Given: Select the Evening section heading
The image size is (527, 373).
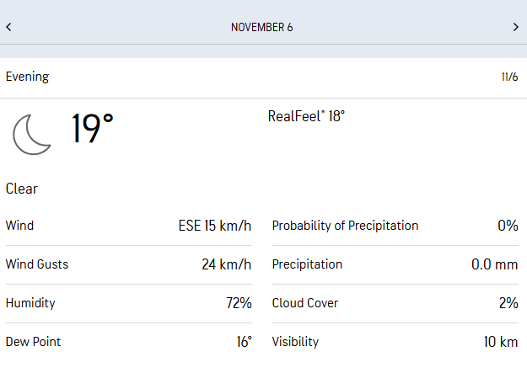Looking at the screenshot, I should (x=28, y=77).
